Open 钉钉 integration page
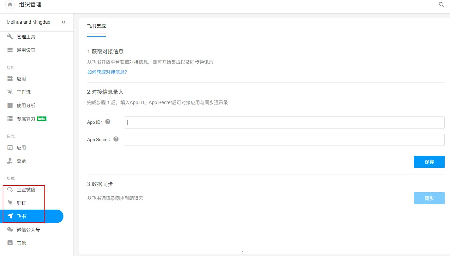The height and width of the screenshot is (256, 450). [x=21, y=203]
